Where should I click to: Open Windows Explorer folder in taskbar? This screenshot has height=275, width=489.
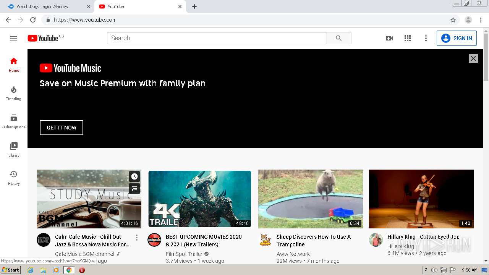[43, 270]
